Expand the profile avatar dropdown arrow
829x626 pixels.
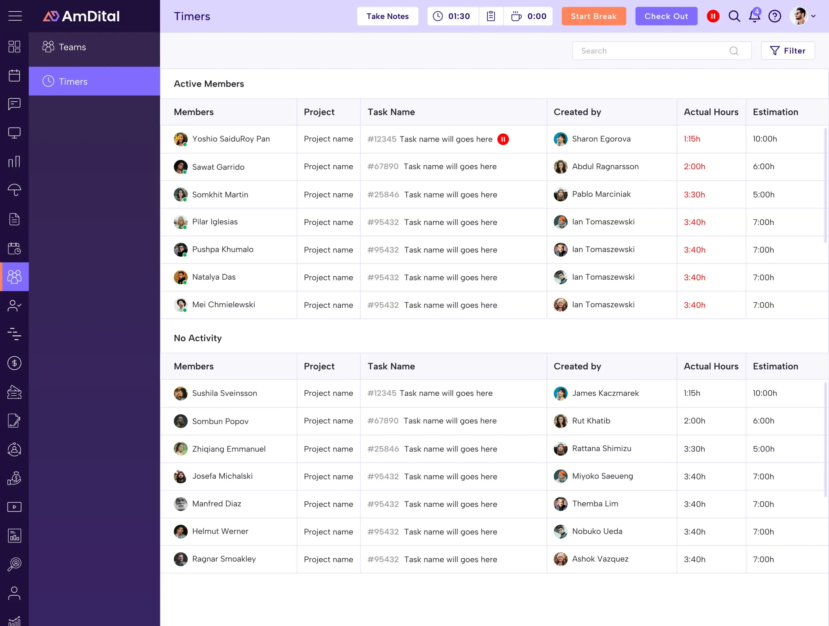pyautogui.click(x=813, y=16)
